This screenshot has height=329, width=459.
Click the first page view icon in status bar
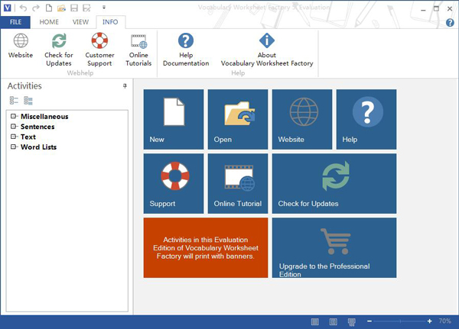[x=315, y=321]
